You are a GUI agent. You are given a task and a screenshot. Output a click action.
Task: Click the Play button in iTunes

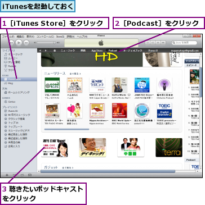pos(19,43)
